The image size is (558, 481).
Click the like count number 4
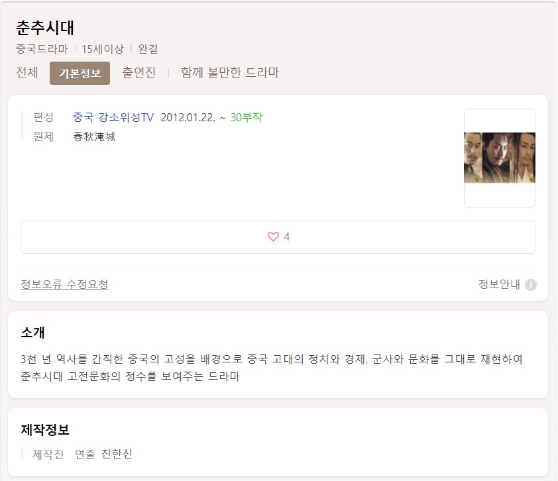pos(287,237)
